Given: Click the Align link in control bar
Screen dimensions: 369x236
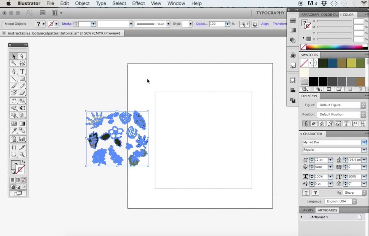Looking at the screenshot, I should pos(265,24).
